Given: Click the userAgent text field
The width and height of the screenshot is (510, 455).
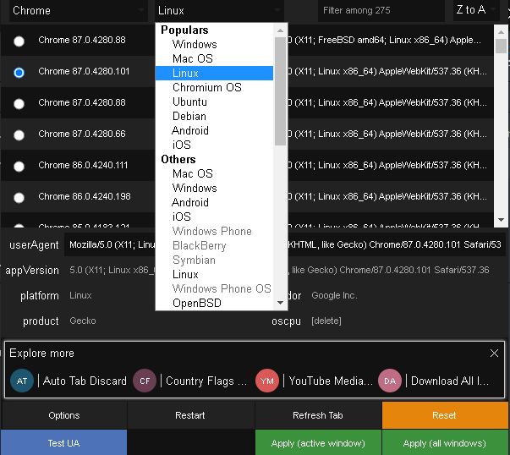Looking at the screenshot, I should click(x=285, y=244).
